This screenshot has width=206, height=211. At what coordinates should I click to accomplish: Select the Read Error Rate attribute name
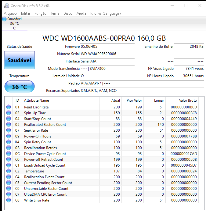click(36, 107)
